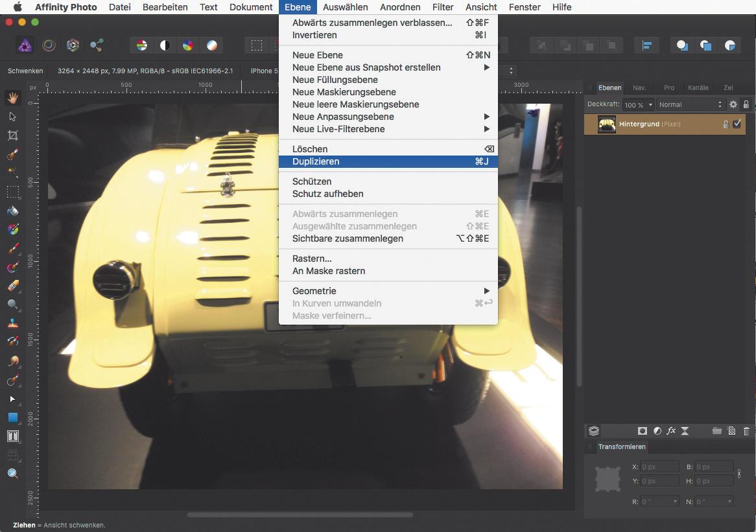Switch to the Kanäle tab
This screenshot has height=532, width=756.
(700, 87)
